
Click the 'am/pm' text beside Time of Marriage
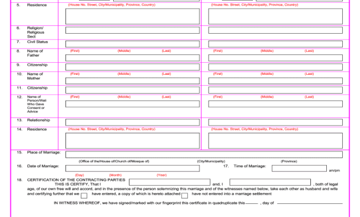point(334,170)
